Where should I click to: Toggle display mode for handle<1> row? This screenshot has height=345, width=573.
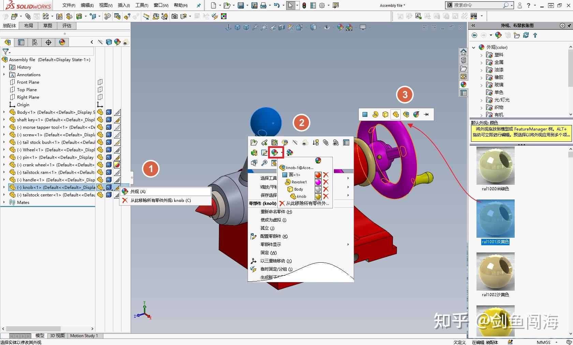(109, 180)
